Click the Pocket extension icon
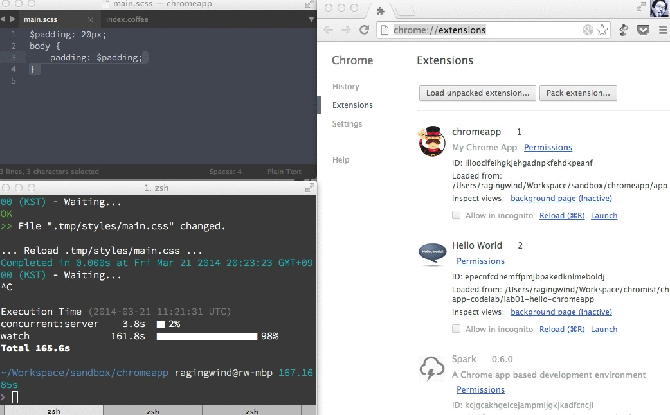This screenshot has height=415, width=670. pos(643,30)
